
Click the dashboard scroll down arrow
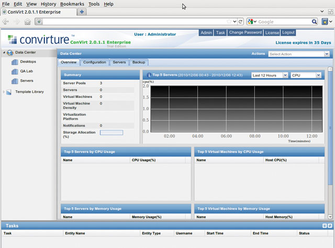330,217
